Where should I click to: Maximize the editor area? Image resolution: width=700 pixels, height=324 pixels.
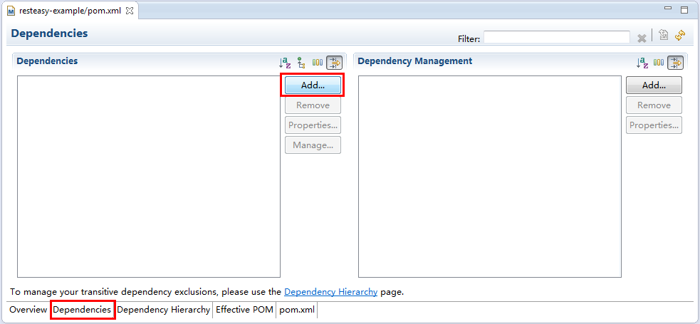[684, 10]
